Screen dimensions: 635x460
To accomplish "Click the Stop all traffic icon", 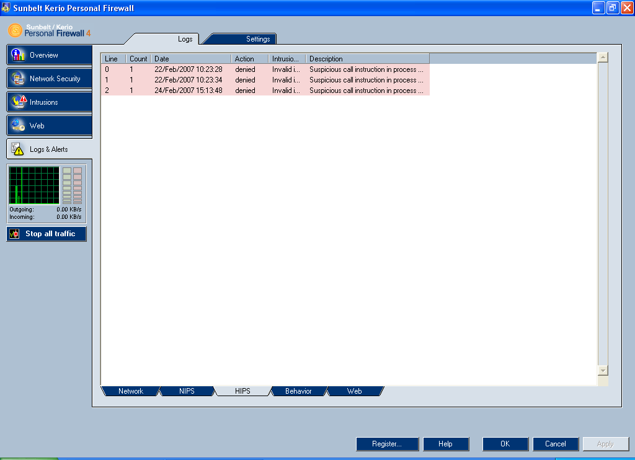I will point(15,234).
